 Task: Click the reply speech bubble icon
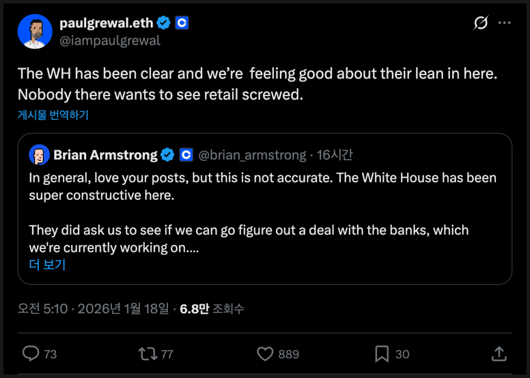[31, 354]
